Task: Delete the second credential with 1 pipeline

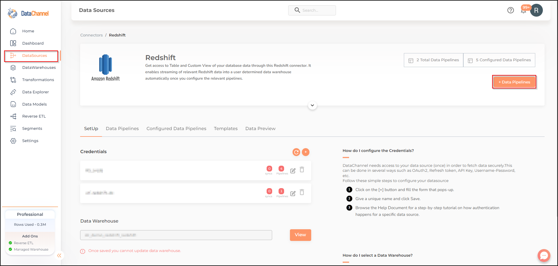Action: pos(302,192)
